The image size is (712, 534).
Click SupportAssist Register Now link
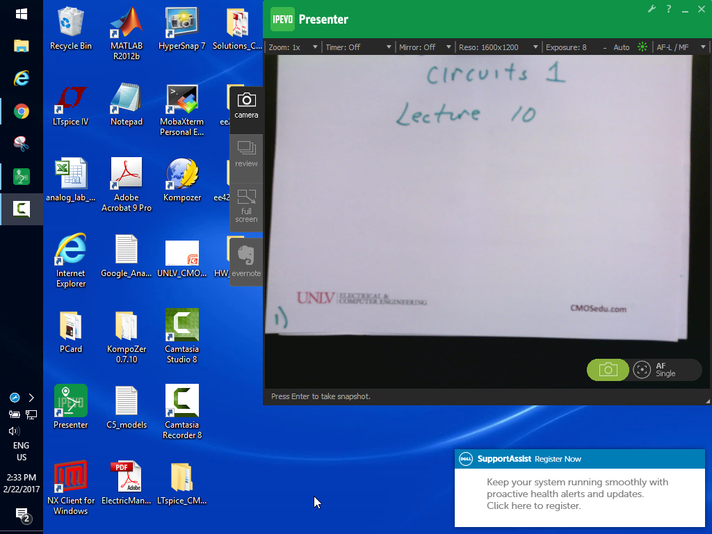click(x=558, y=459)
